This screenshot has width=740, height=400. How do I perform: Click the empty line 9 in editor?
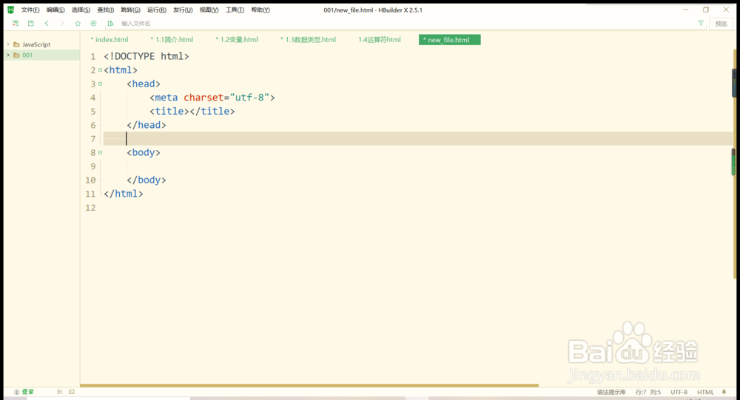(417, 166)
